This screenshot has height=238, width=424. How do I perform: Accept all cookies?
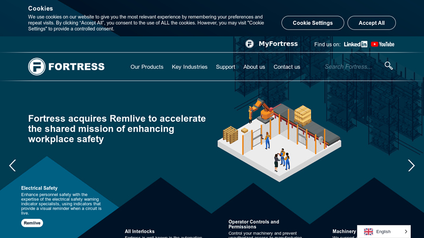[372, 23]
